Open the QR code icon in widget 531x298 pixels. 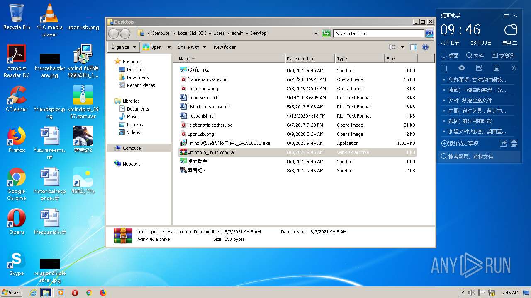[514, 143]
